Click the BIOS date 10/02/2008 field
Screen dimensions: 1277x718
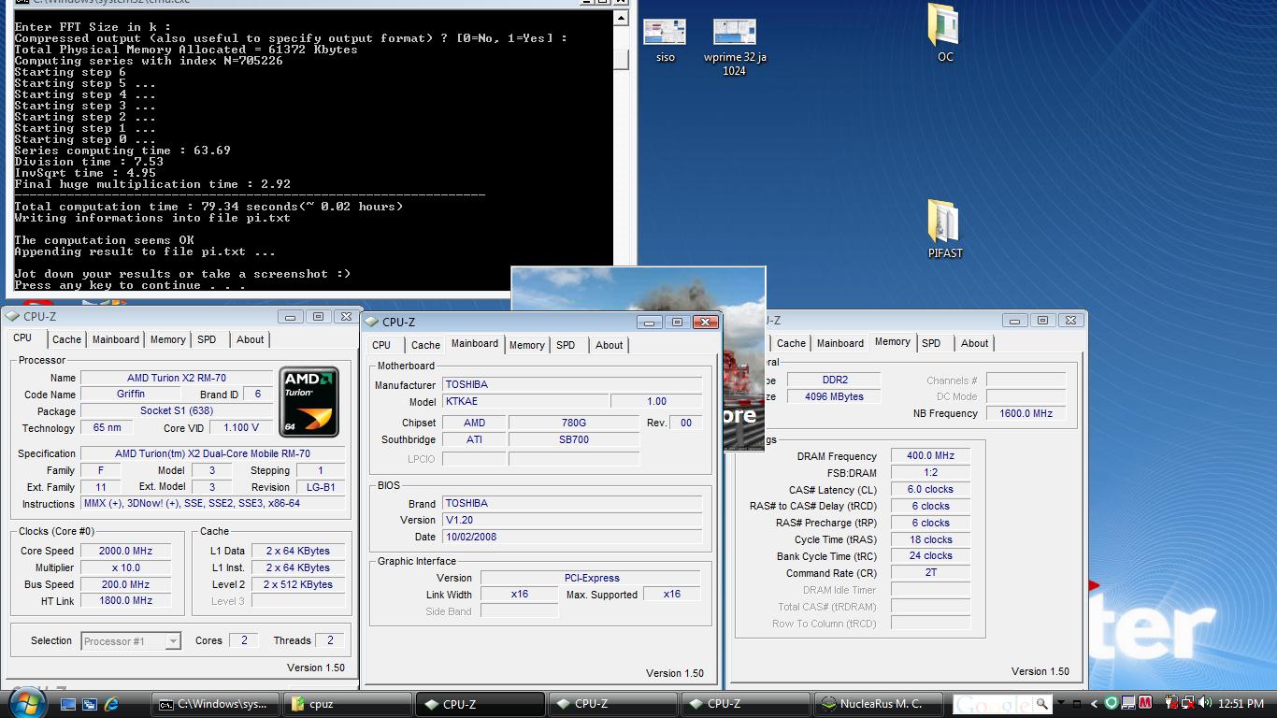point(572,537)
